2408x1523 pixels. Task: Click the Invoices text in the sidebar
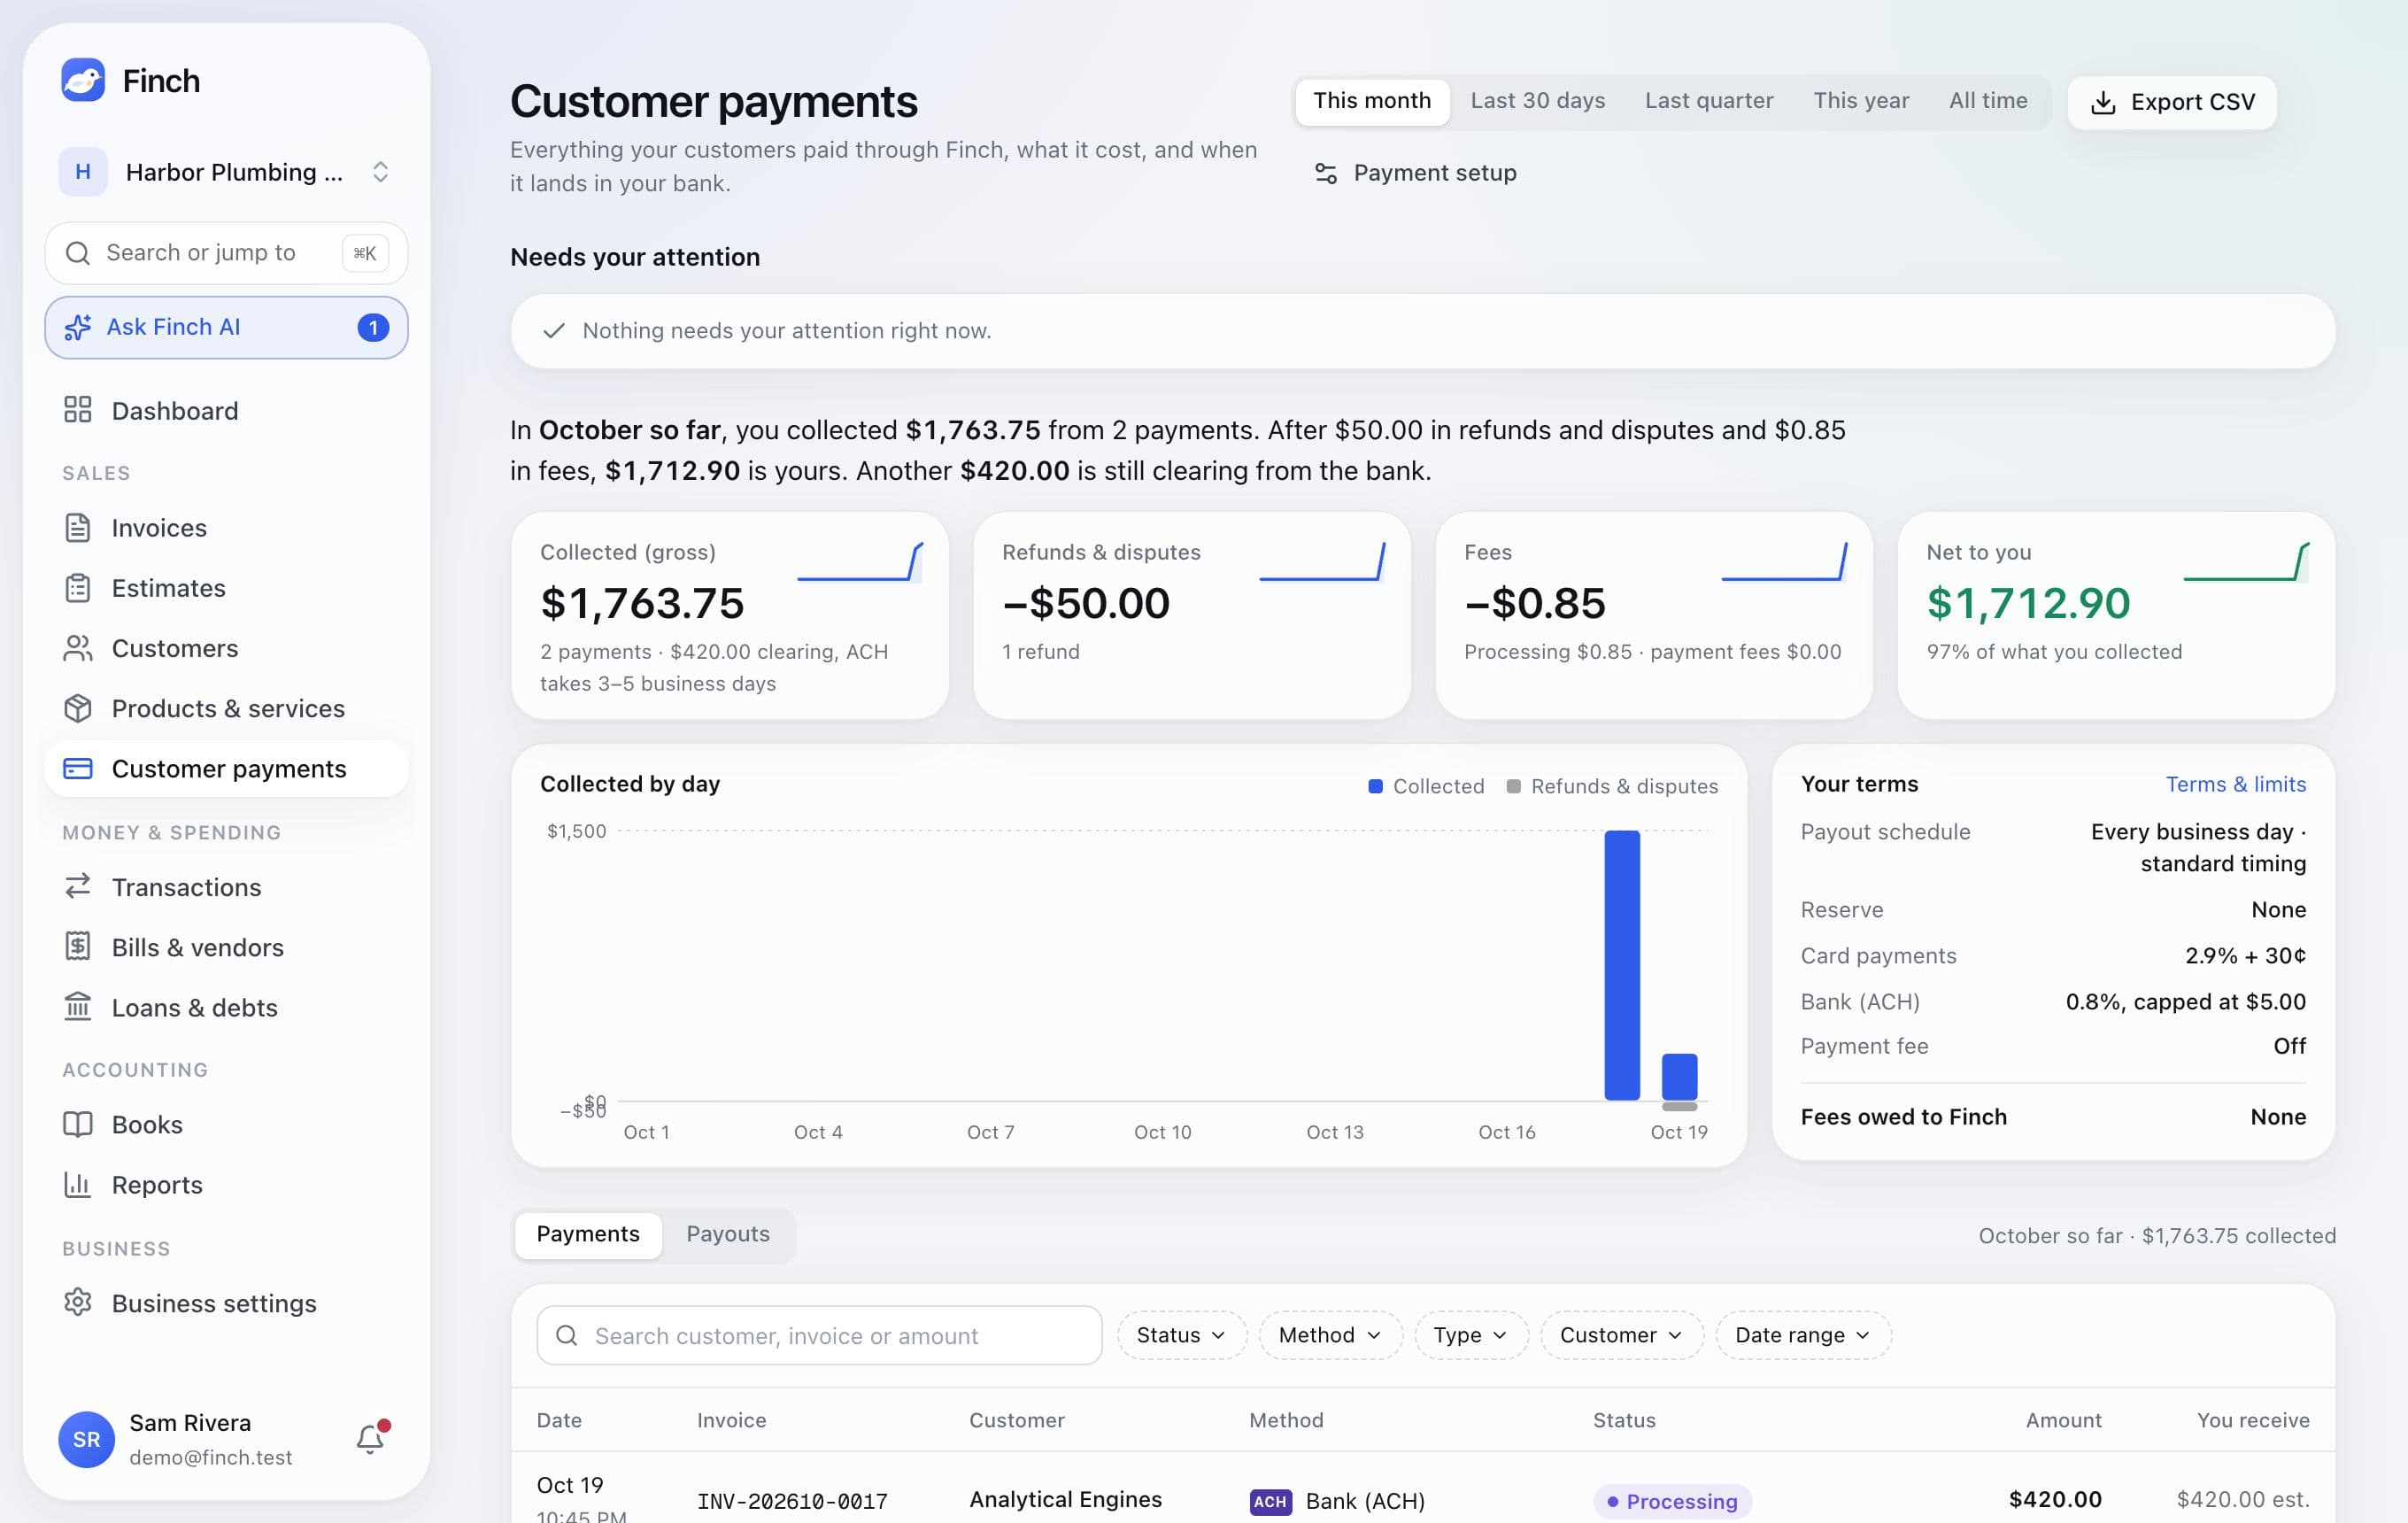pos(159,528)
